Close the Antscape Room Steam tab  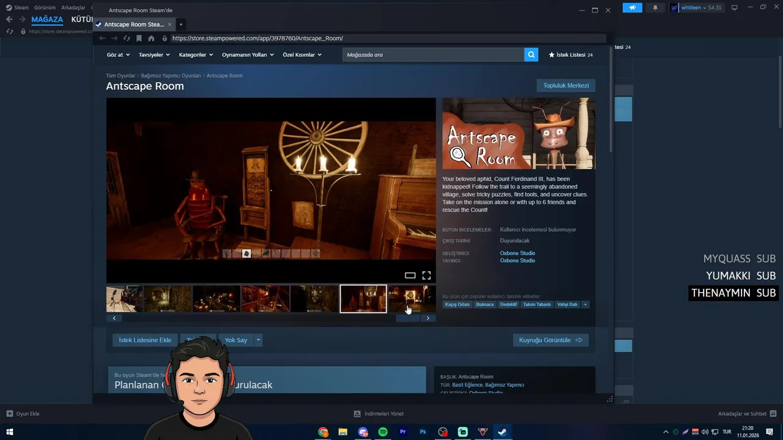coord(169,24)
